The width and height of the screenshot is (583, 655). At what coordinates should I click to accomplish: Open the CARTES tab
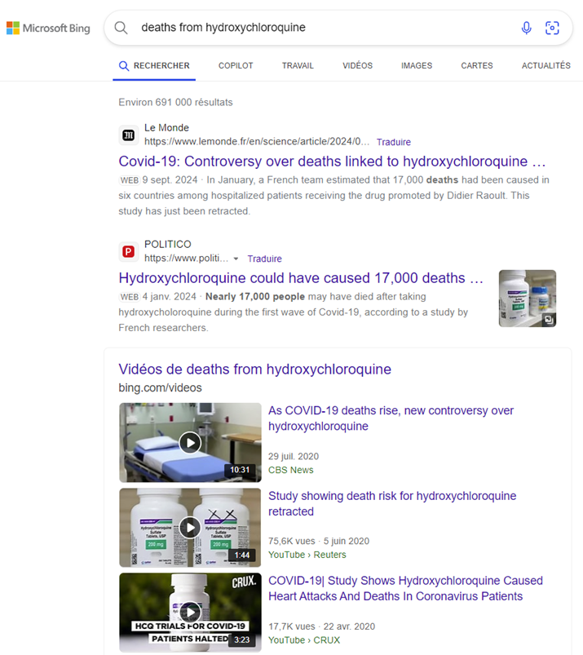click(x=477, y=65)
